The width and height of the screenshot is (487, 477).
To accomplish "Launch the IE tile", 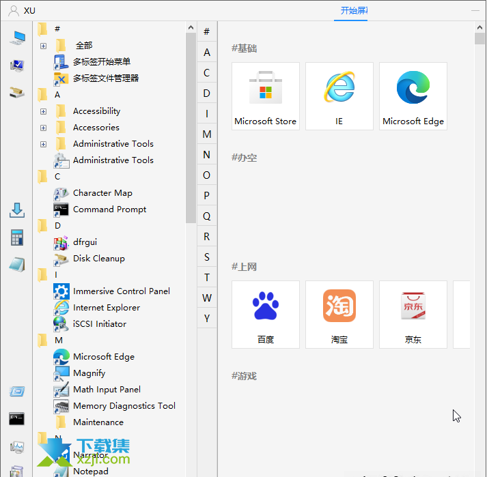I will coord(339,96).
